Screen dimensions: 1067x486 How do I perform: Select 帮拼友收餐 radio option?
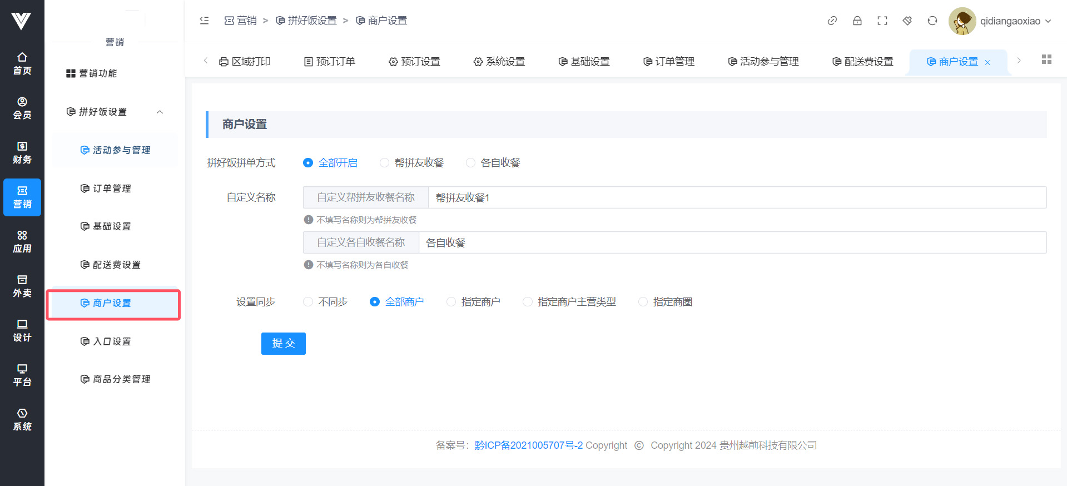(x=384, y=163)
